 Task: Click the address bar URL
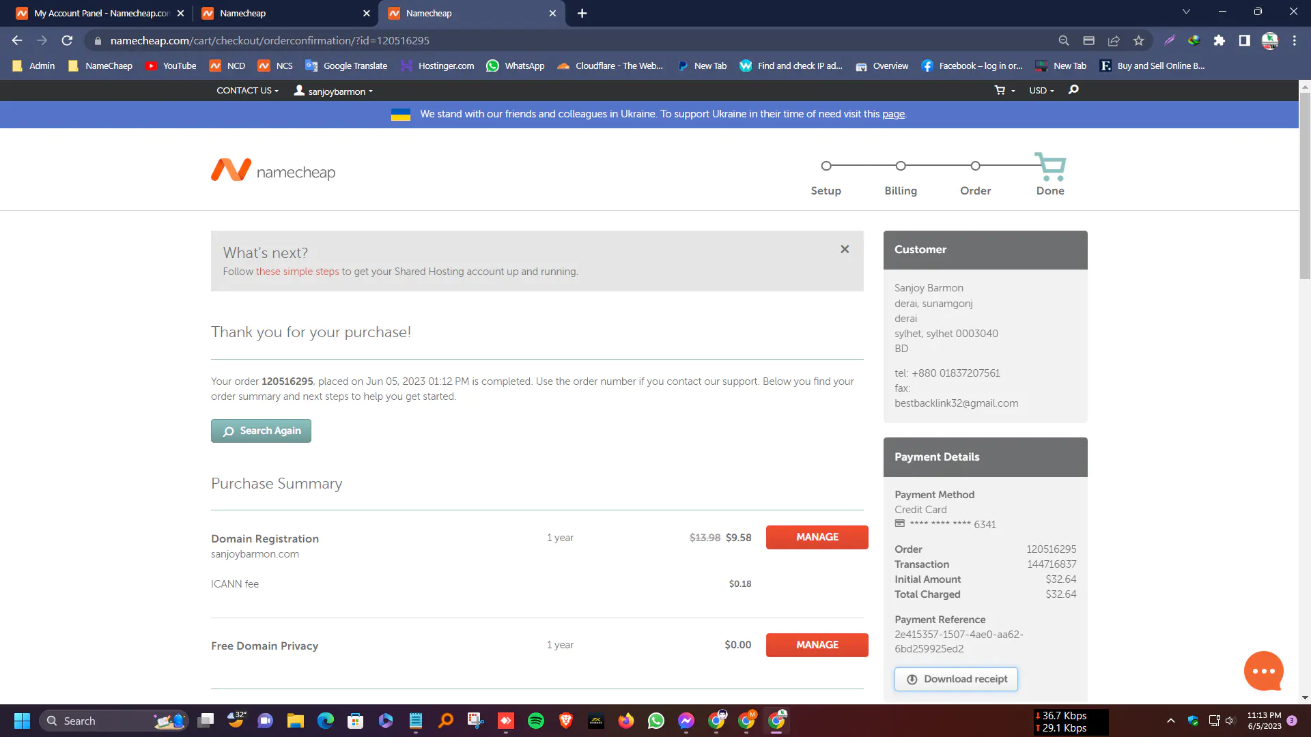point(270,40)
